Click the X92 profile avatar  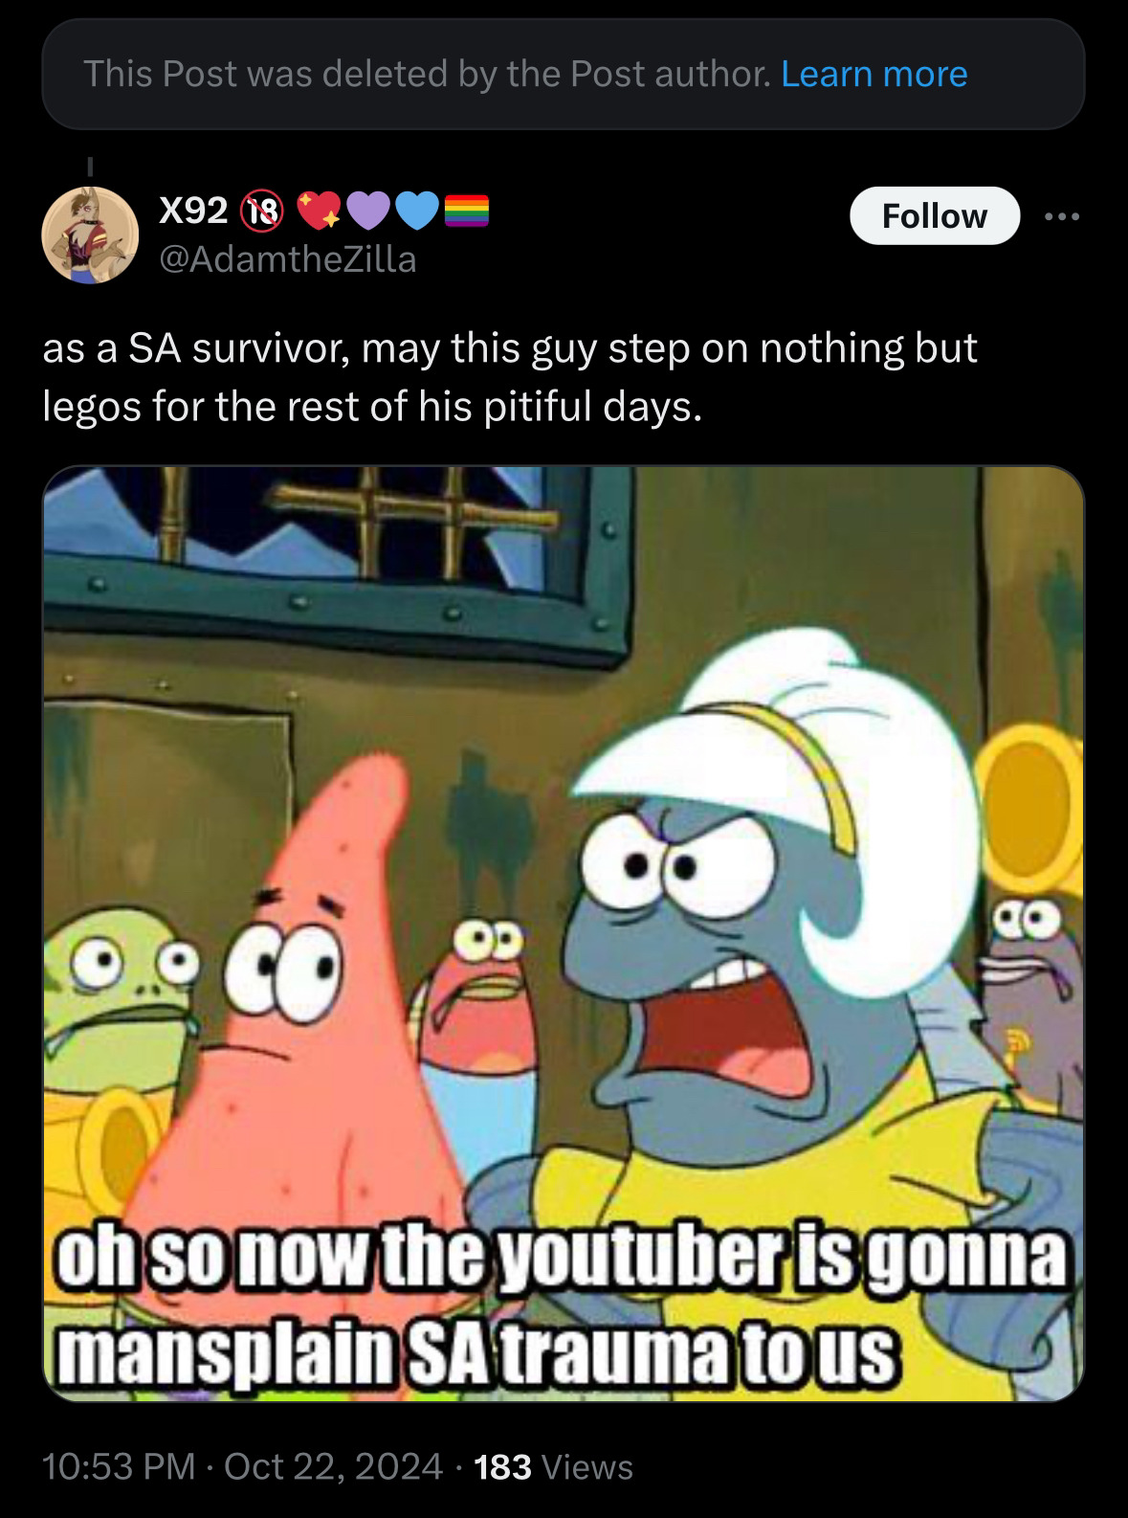90,234
